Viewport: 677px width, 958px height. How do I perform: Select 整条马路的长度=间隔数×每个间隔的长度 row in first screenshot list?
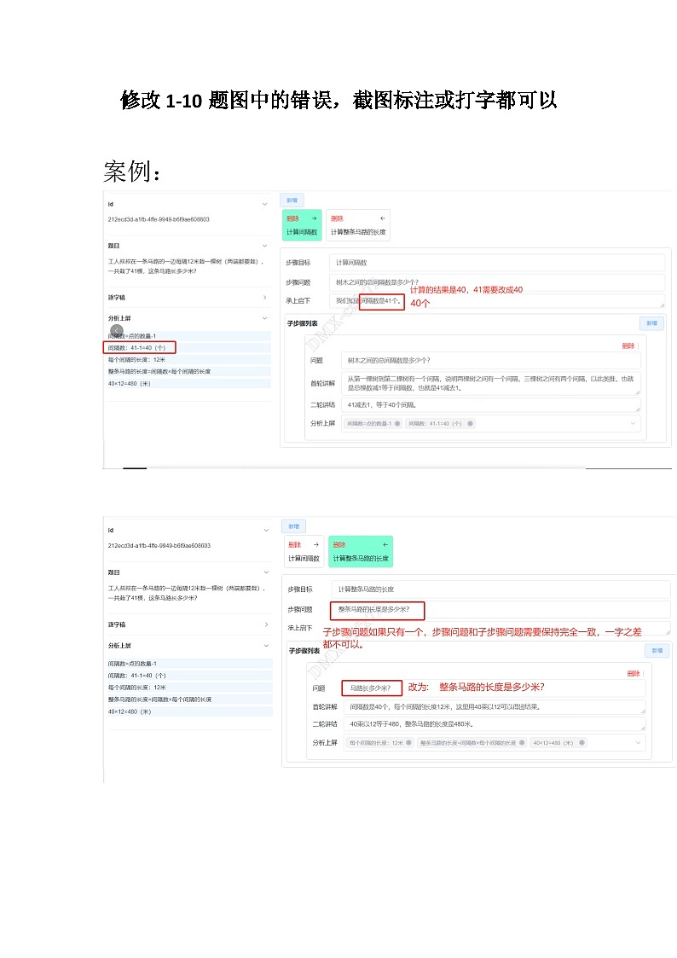[x=189, y=371]
